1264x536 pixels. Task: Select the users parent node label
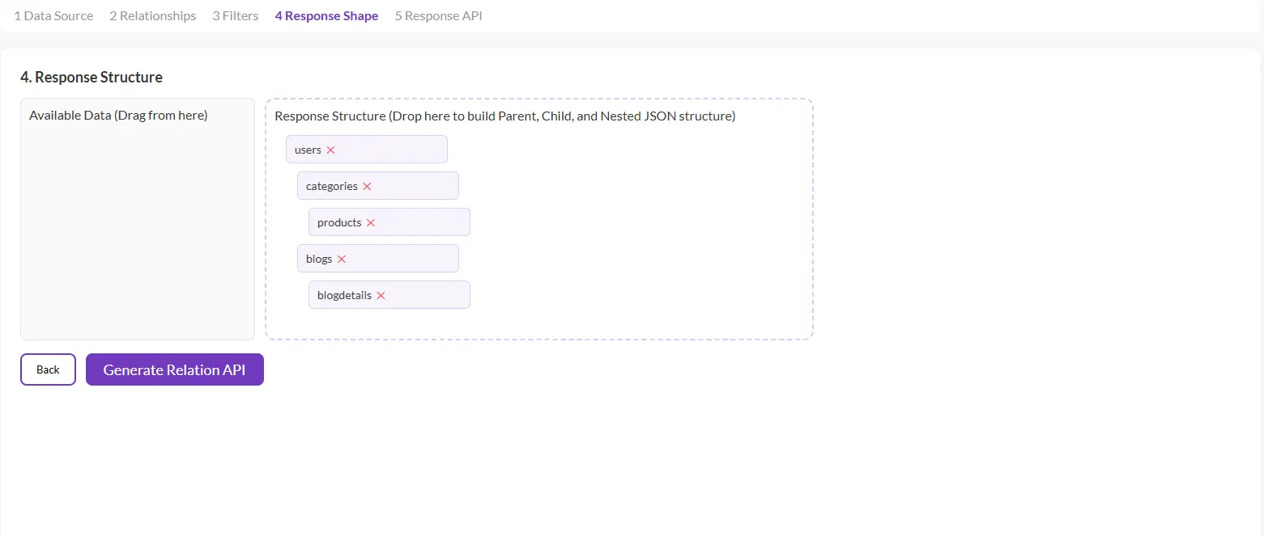[x=308, y=150]
